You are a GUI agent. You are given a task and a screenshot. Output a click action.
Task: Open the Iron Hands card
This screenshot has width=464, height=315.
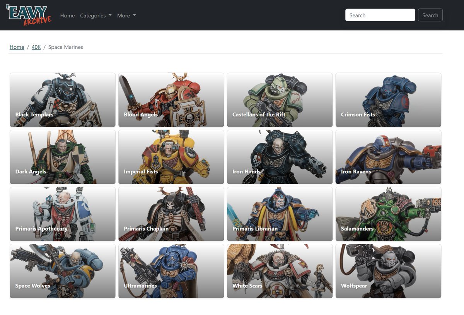(280, 157)
